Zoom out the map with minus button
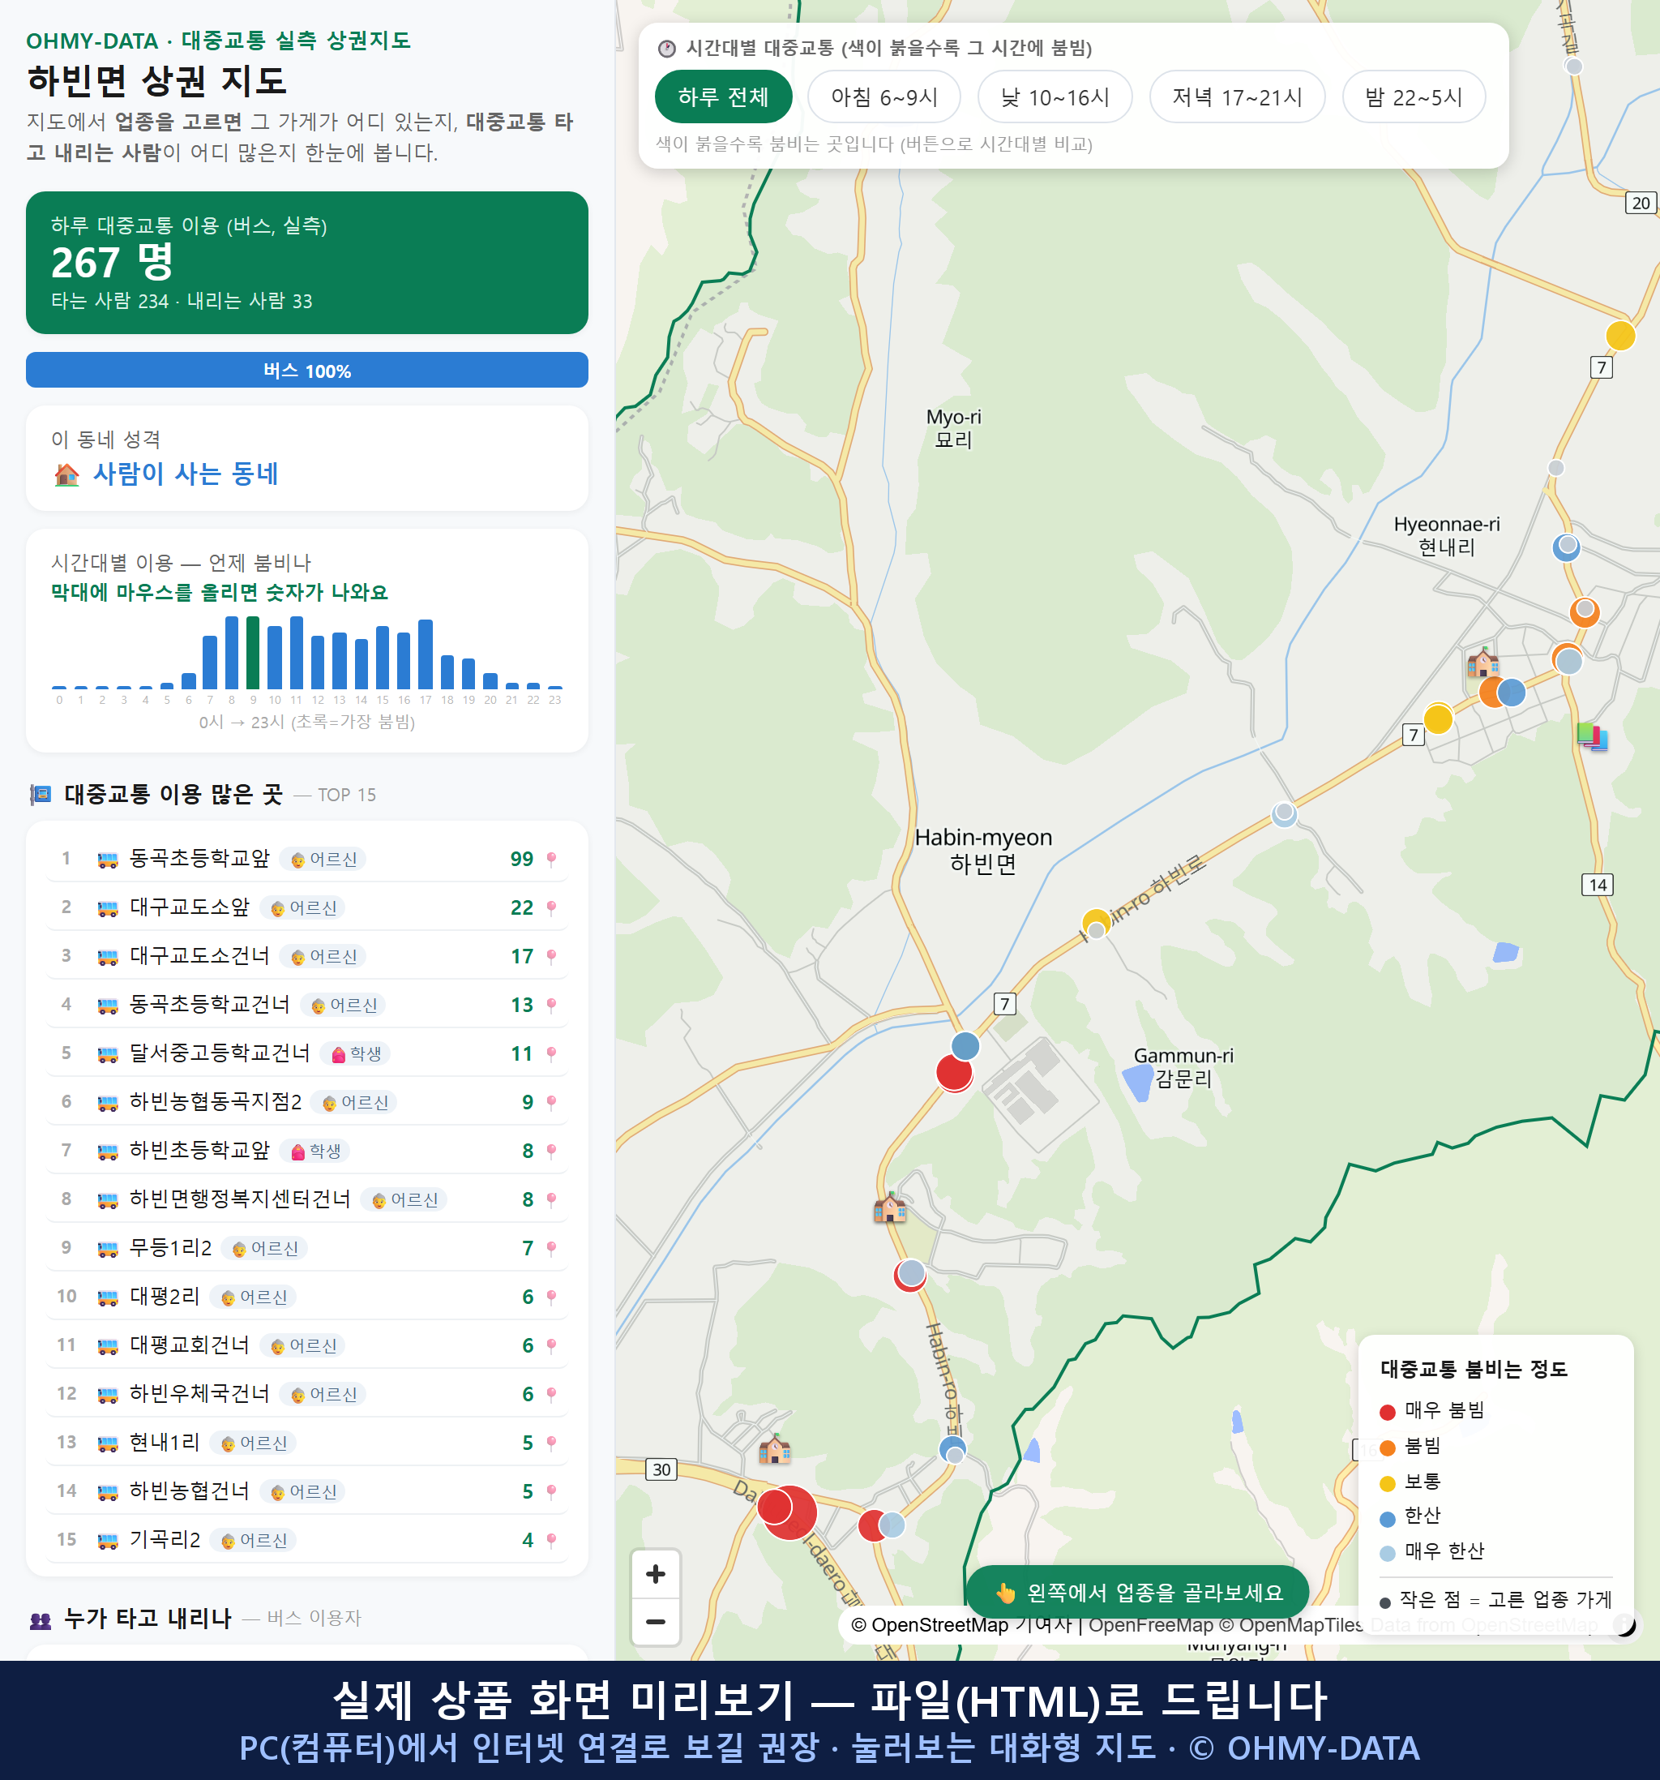Screen dimensions: 1660x1780 click(x=655, y=1622)
